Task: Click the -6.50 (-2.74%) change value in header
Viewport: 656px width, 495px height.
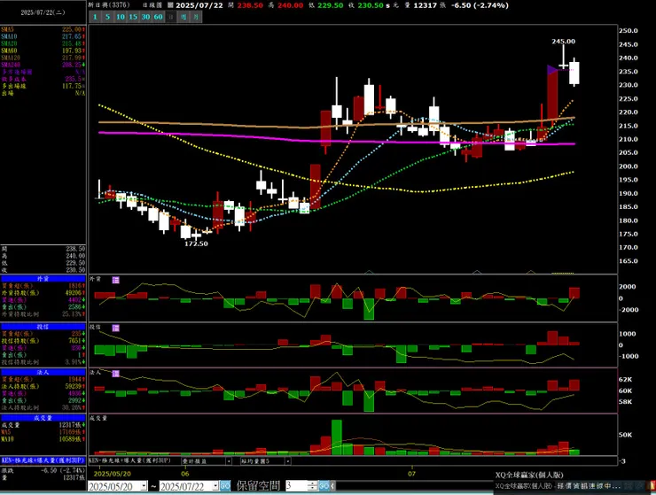Action: tap(480, 5)
